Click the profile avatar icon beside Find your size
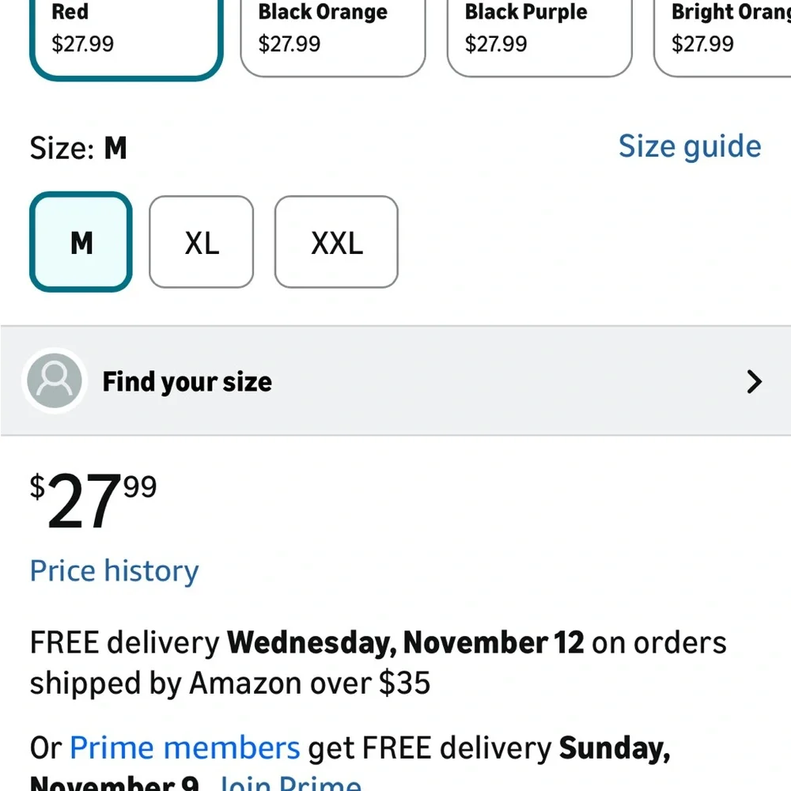 (x=54, y=381)
